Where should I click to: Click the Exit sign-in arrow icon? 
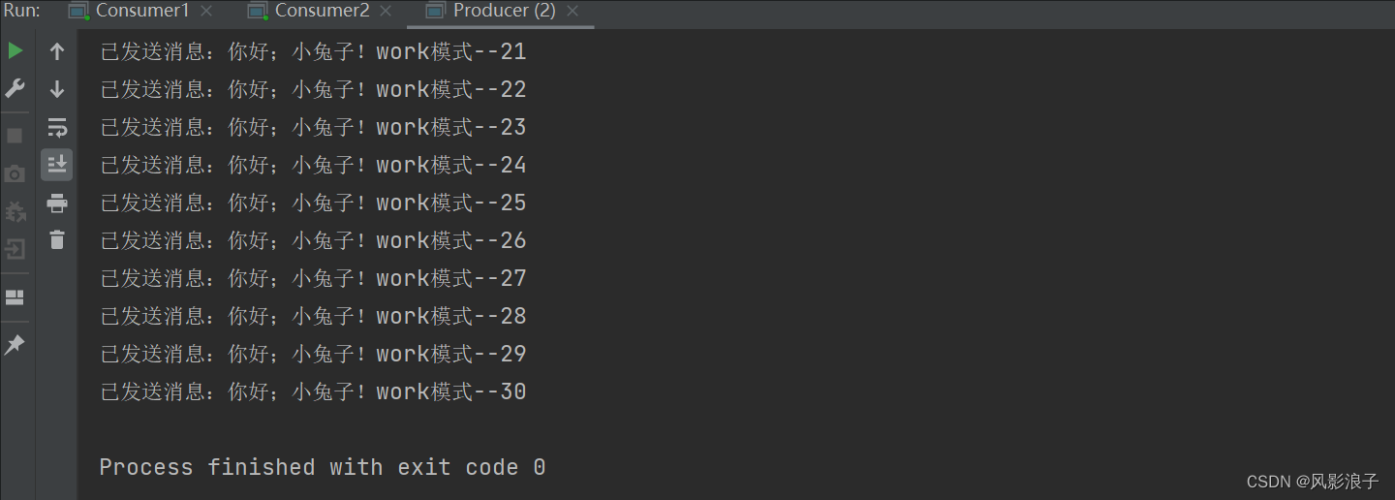[15, 249]
